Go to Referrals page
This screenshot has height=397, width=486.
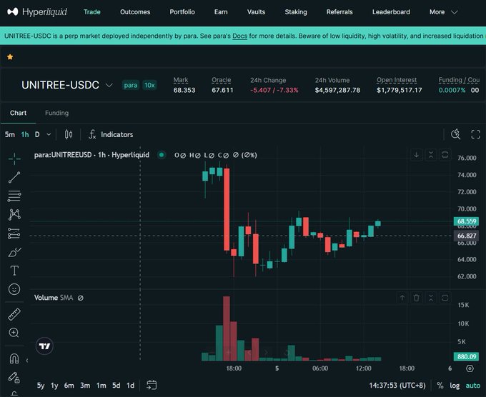tap(339, 12)
